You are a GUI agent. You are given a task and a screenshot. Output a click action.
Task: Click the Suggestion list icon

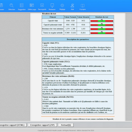point(22,5)
